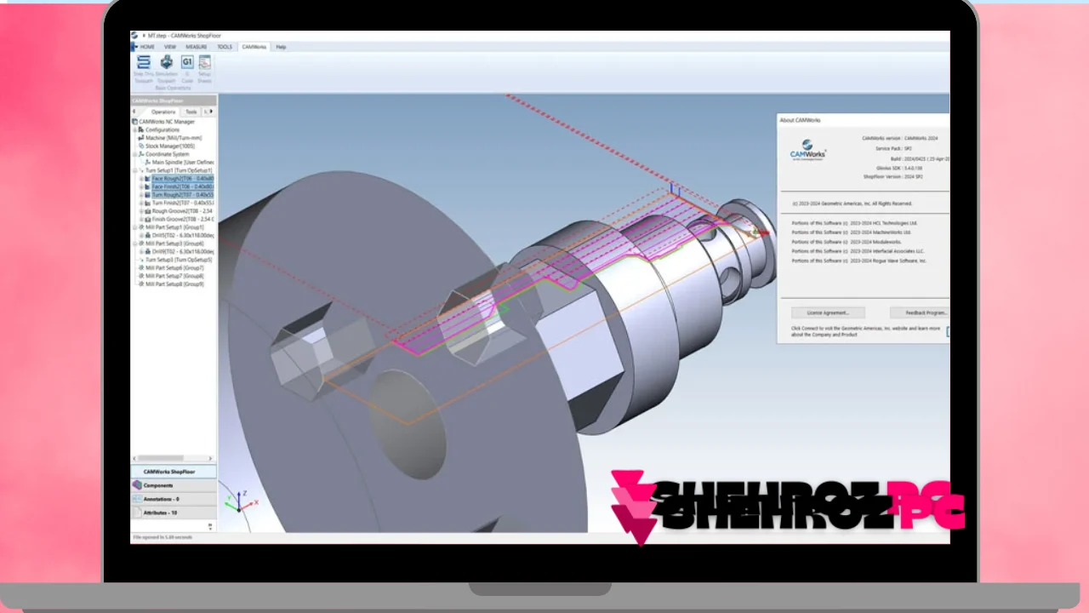Viewport: 1089px width, 613px height.
Task: Click the scrollbar left arrow in tree
Action: click(x=134, y=458)
